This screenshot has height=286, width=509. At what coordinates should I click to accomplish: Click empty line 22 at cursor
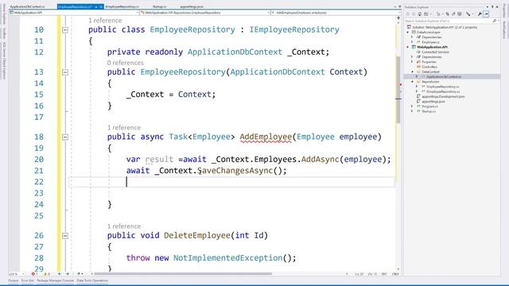232,182
